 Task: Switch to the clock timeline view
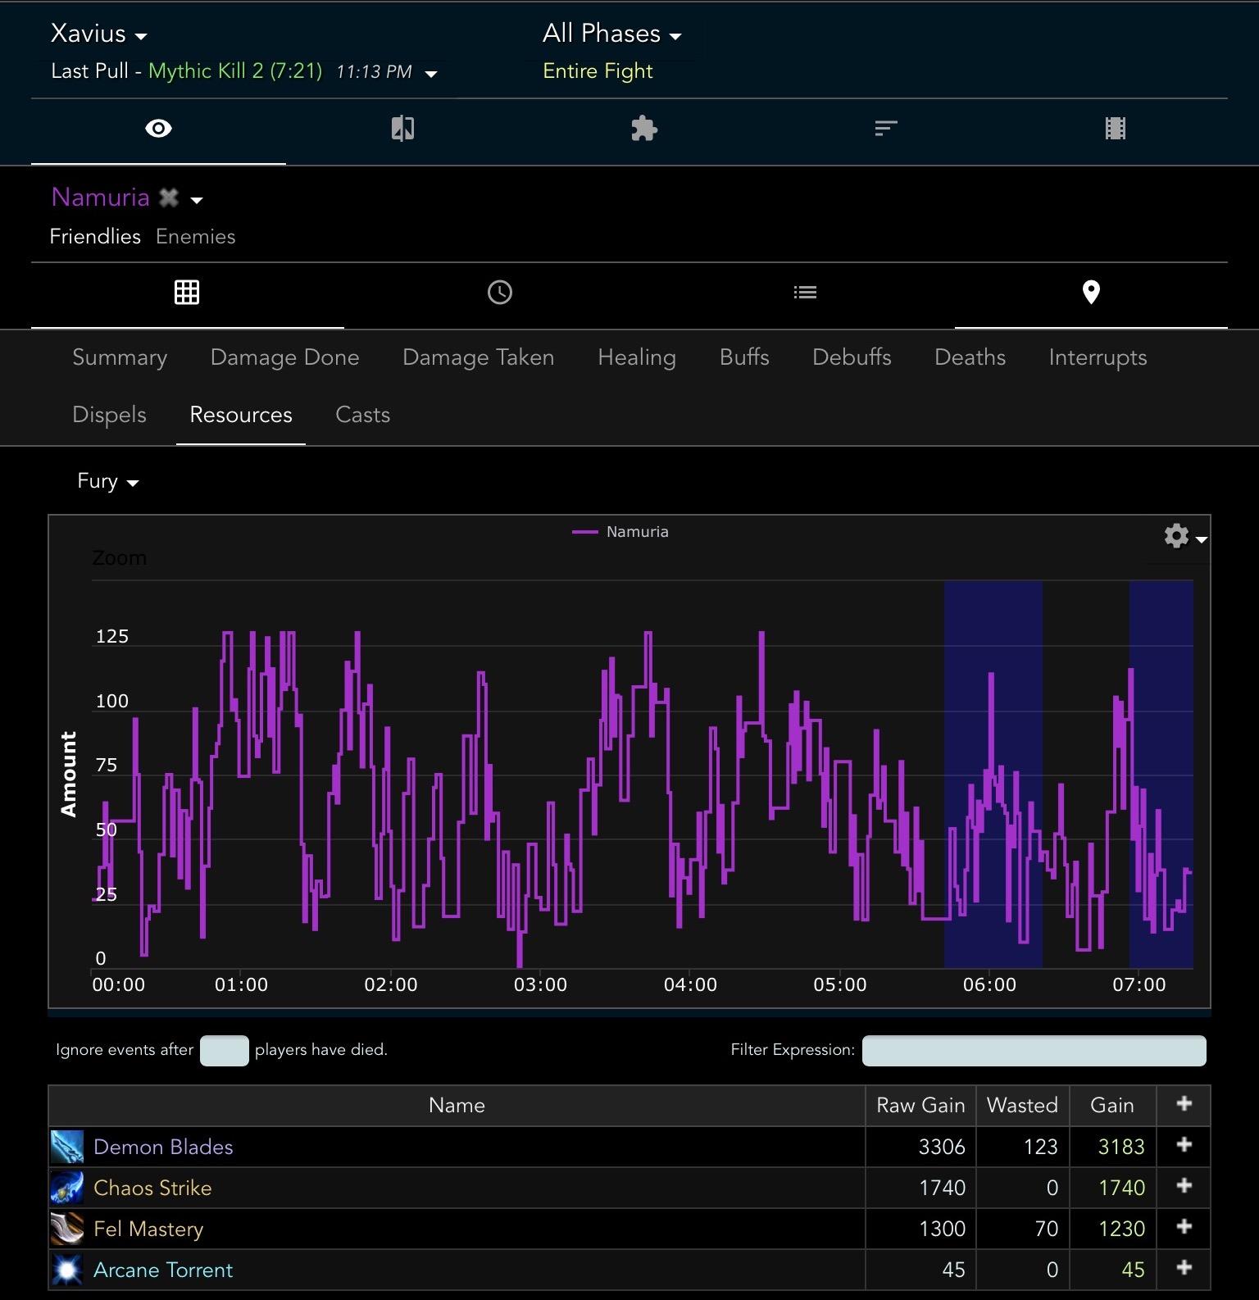499,293
